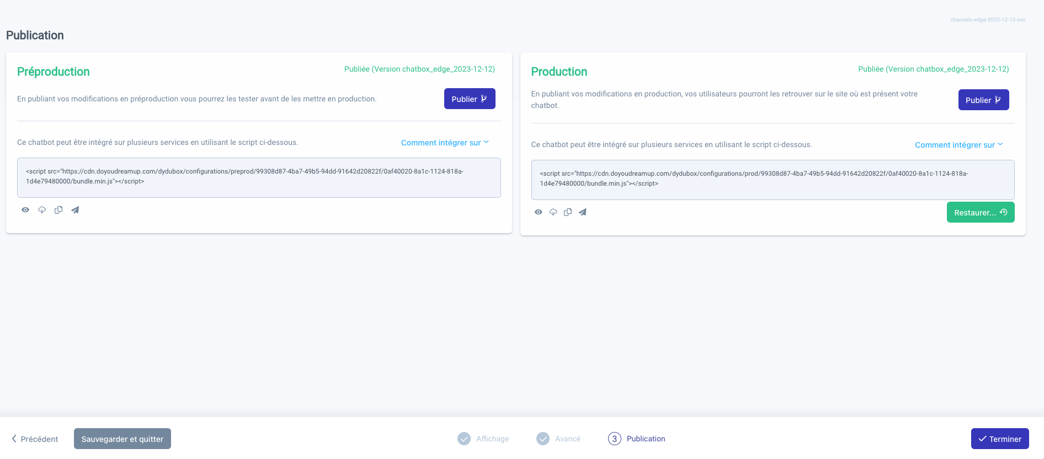Click the Production heading
The width and height of the screenshot is (1044, 459).
(559, 72)
